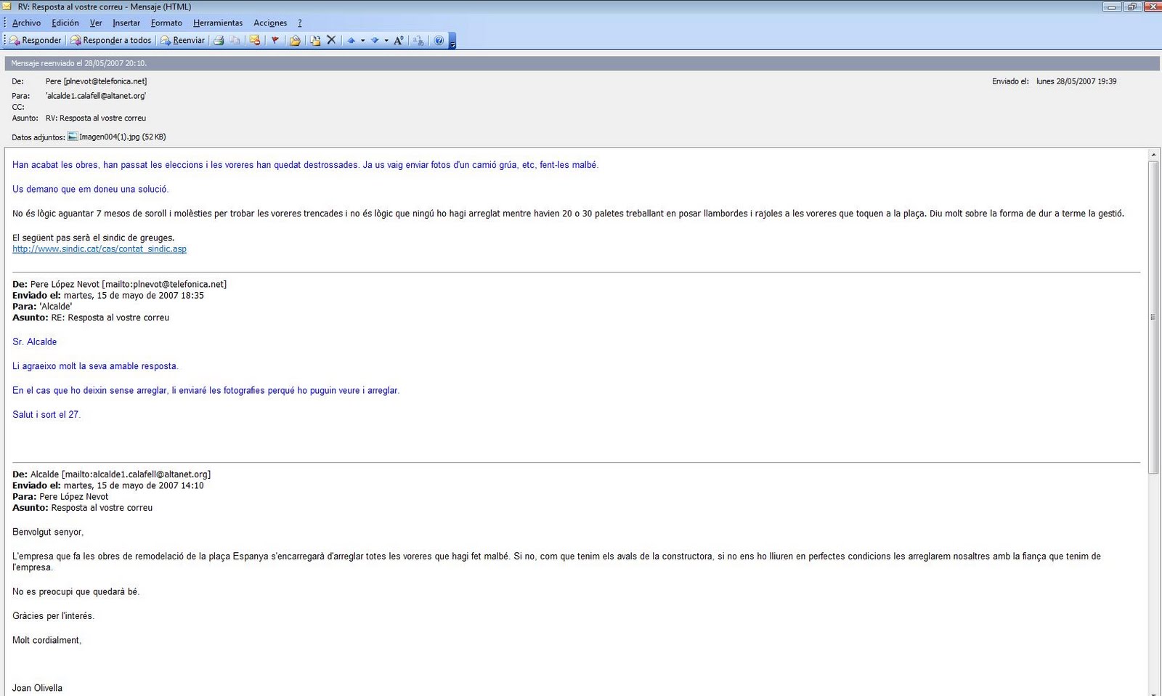1162x696 pixels.
Task: Click the line 'Us demano que em doneu una solució.'
Action: click(x=90, y=189)
